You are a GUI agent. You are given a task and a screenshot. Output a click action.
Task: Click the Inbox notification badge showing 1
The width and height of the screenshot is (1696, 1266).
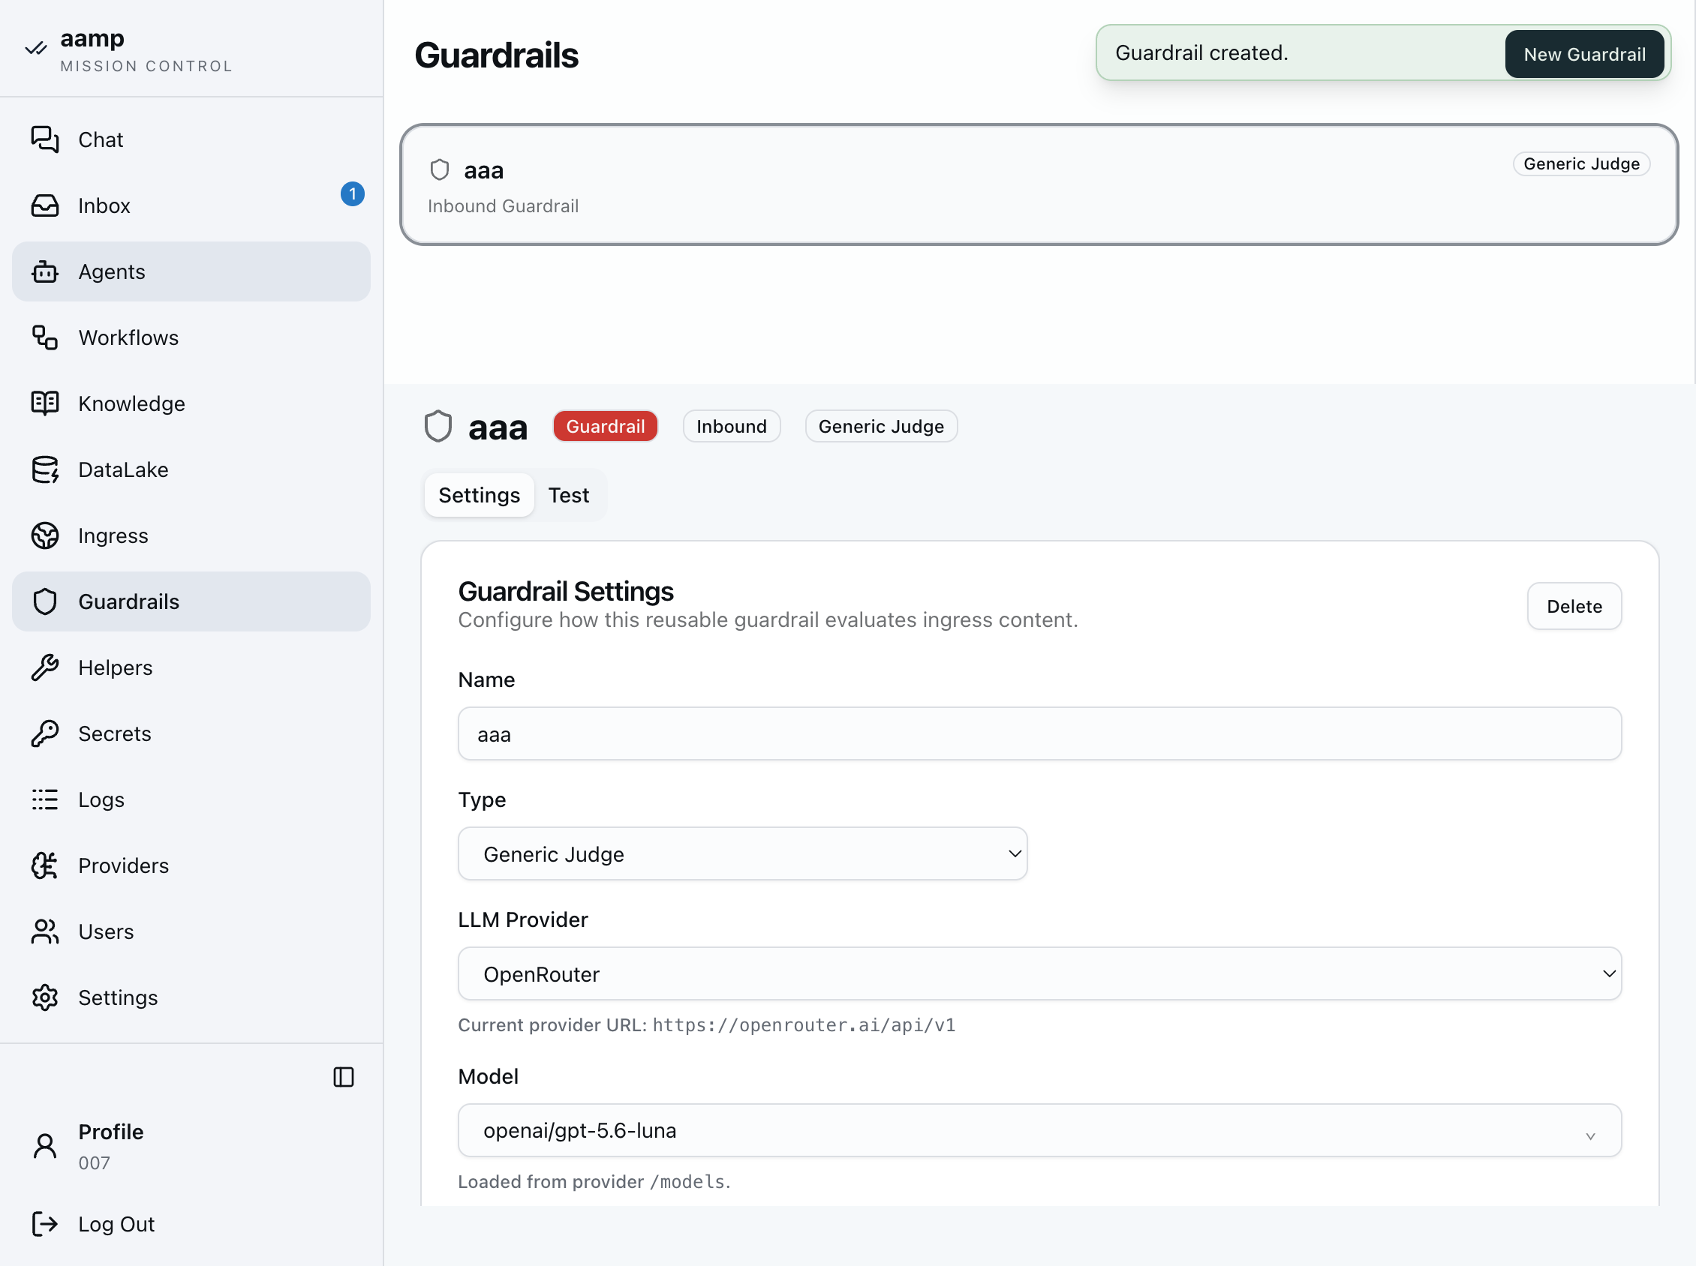pos(352,193)
